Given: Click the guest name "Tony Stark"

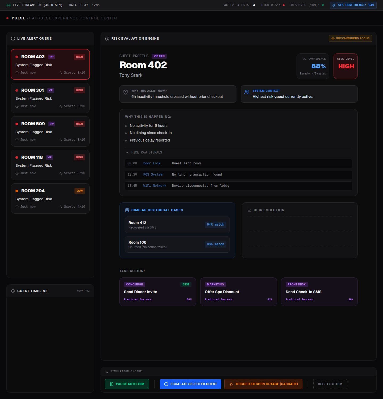Looking at the screenshot, I should coord(131,75).
